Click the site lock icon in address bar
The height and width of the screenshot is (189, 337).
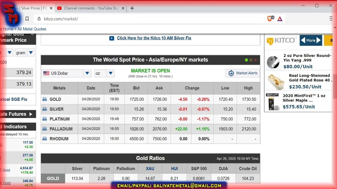click(x=39, y=19)
